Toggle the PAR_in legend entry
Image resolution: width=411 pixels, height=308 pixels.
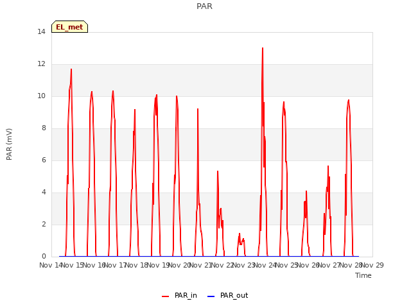[179, 296]
